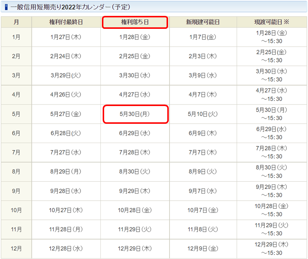Select the 9月7日(水) new position cell

point(203,191)
